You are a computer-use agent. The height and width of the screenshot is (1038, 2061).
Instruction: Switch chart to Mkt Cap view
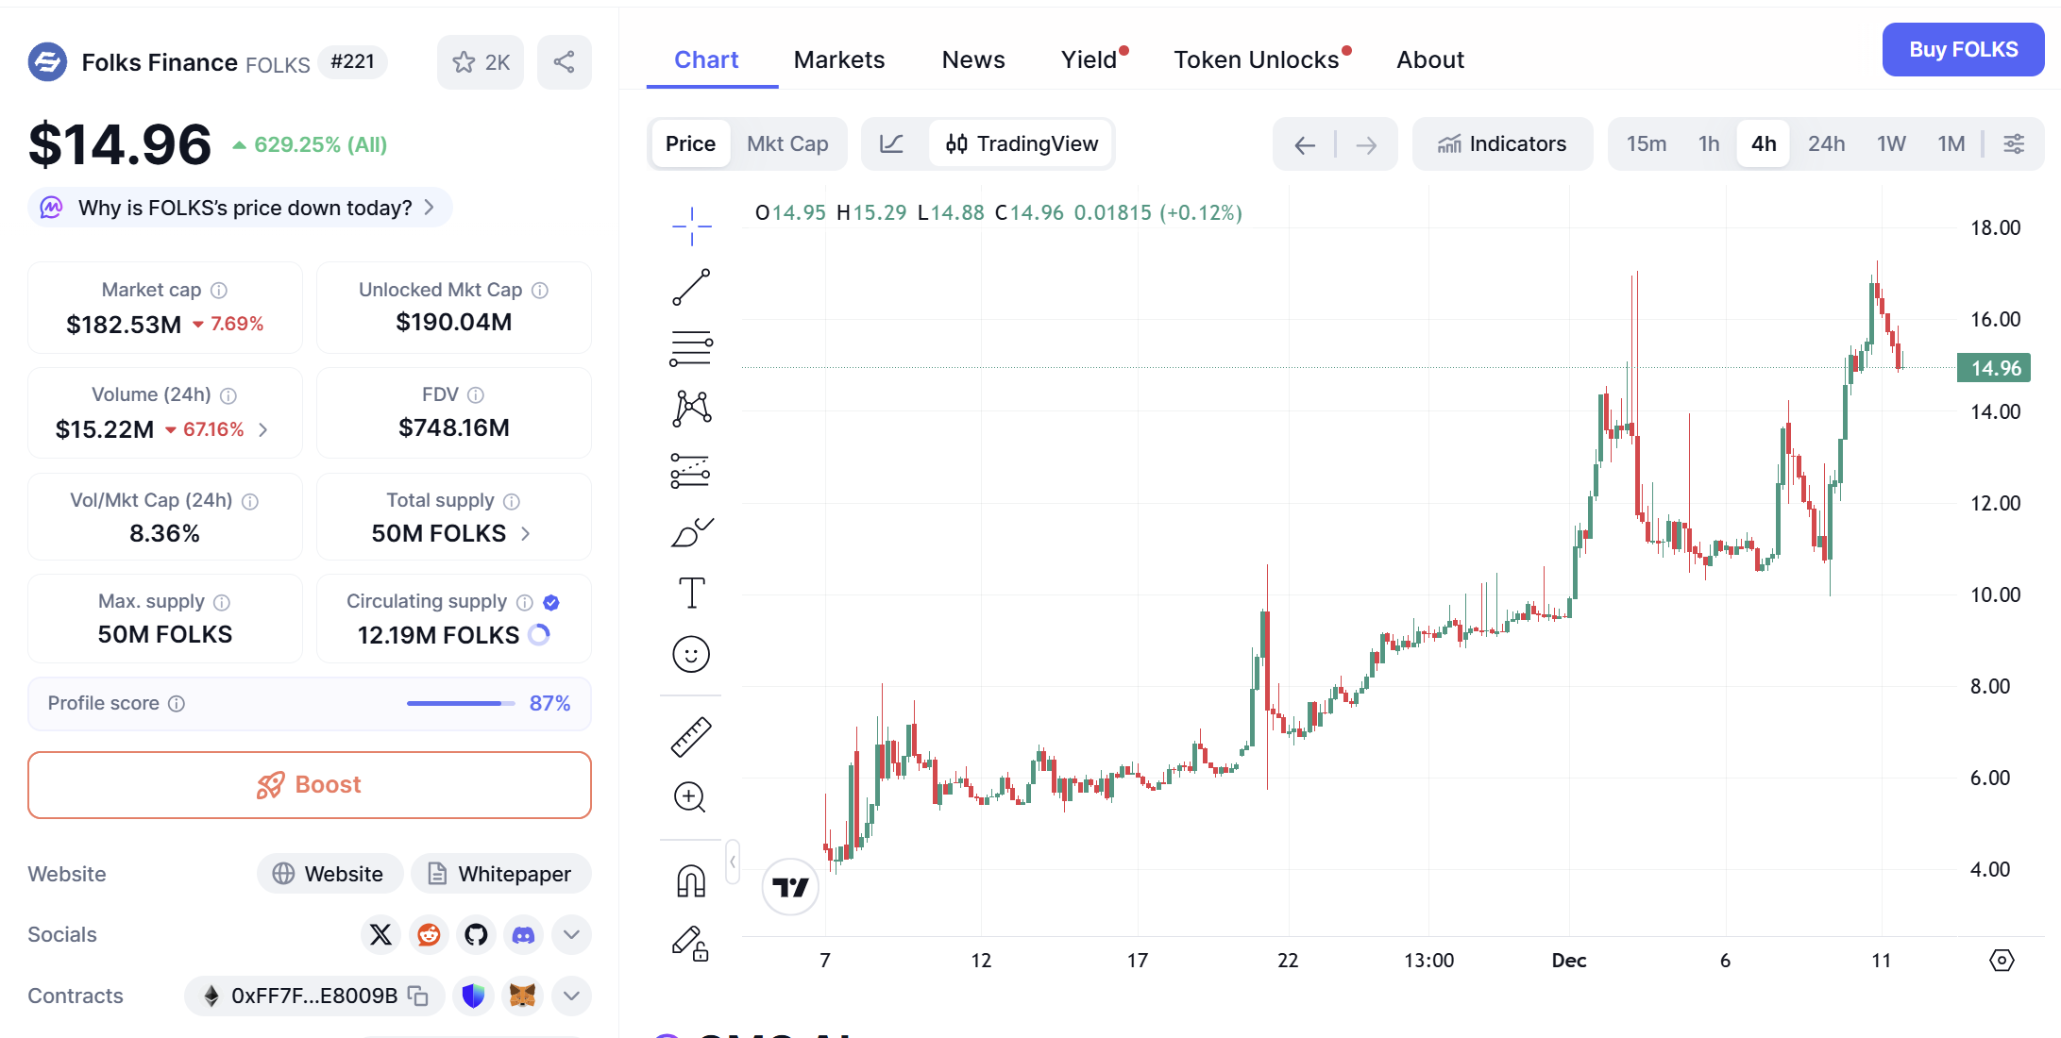(x=787, y=143)
